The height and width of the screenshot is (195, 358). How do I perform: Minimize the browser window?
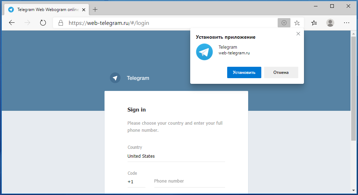pos(316,6)
